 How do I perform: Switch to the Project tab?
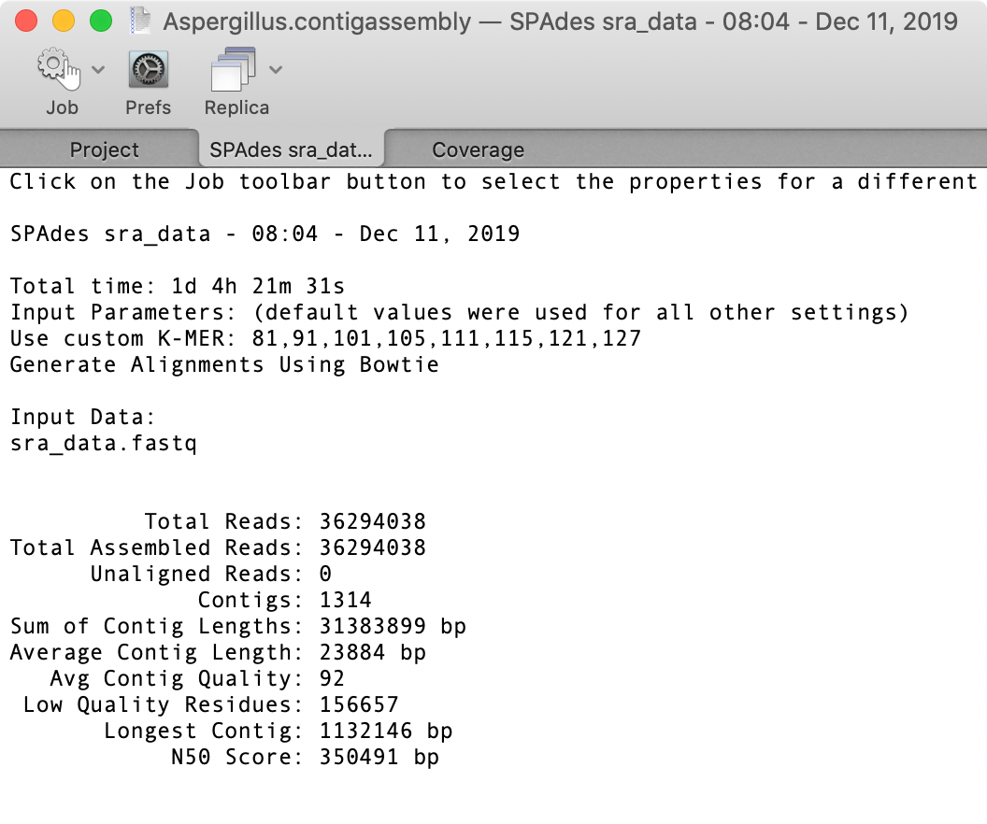[104, 149]
